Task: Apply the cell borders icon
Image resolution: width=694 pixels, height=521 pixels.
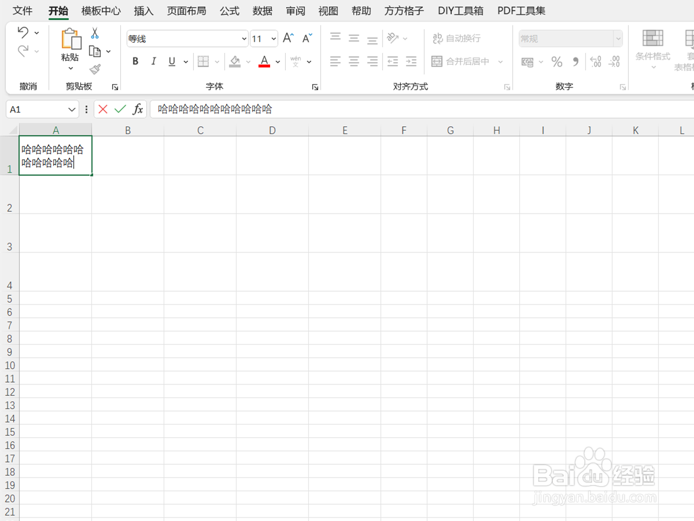Action: tap(203, 61)
